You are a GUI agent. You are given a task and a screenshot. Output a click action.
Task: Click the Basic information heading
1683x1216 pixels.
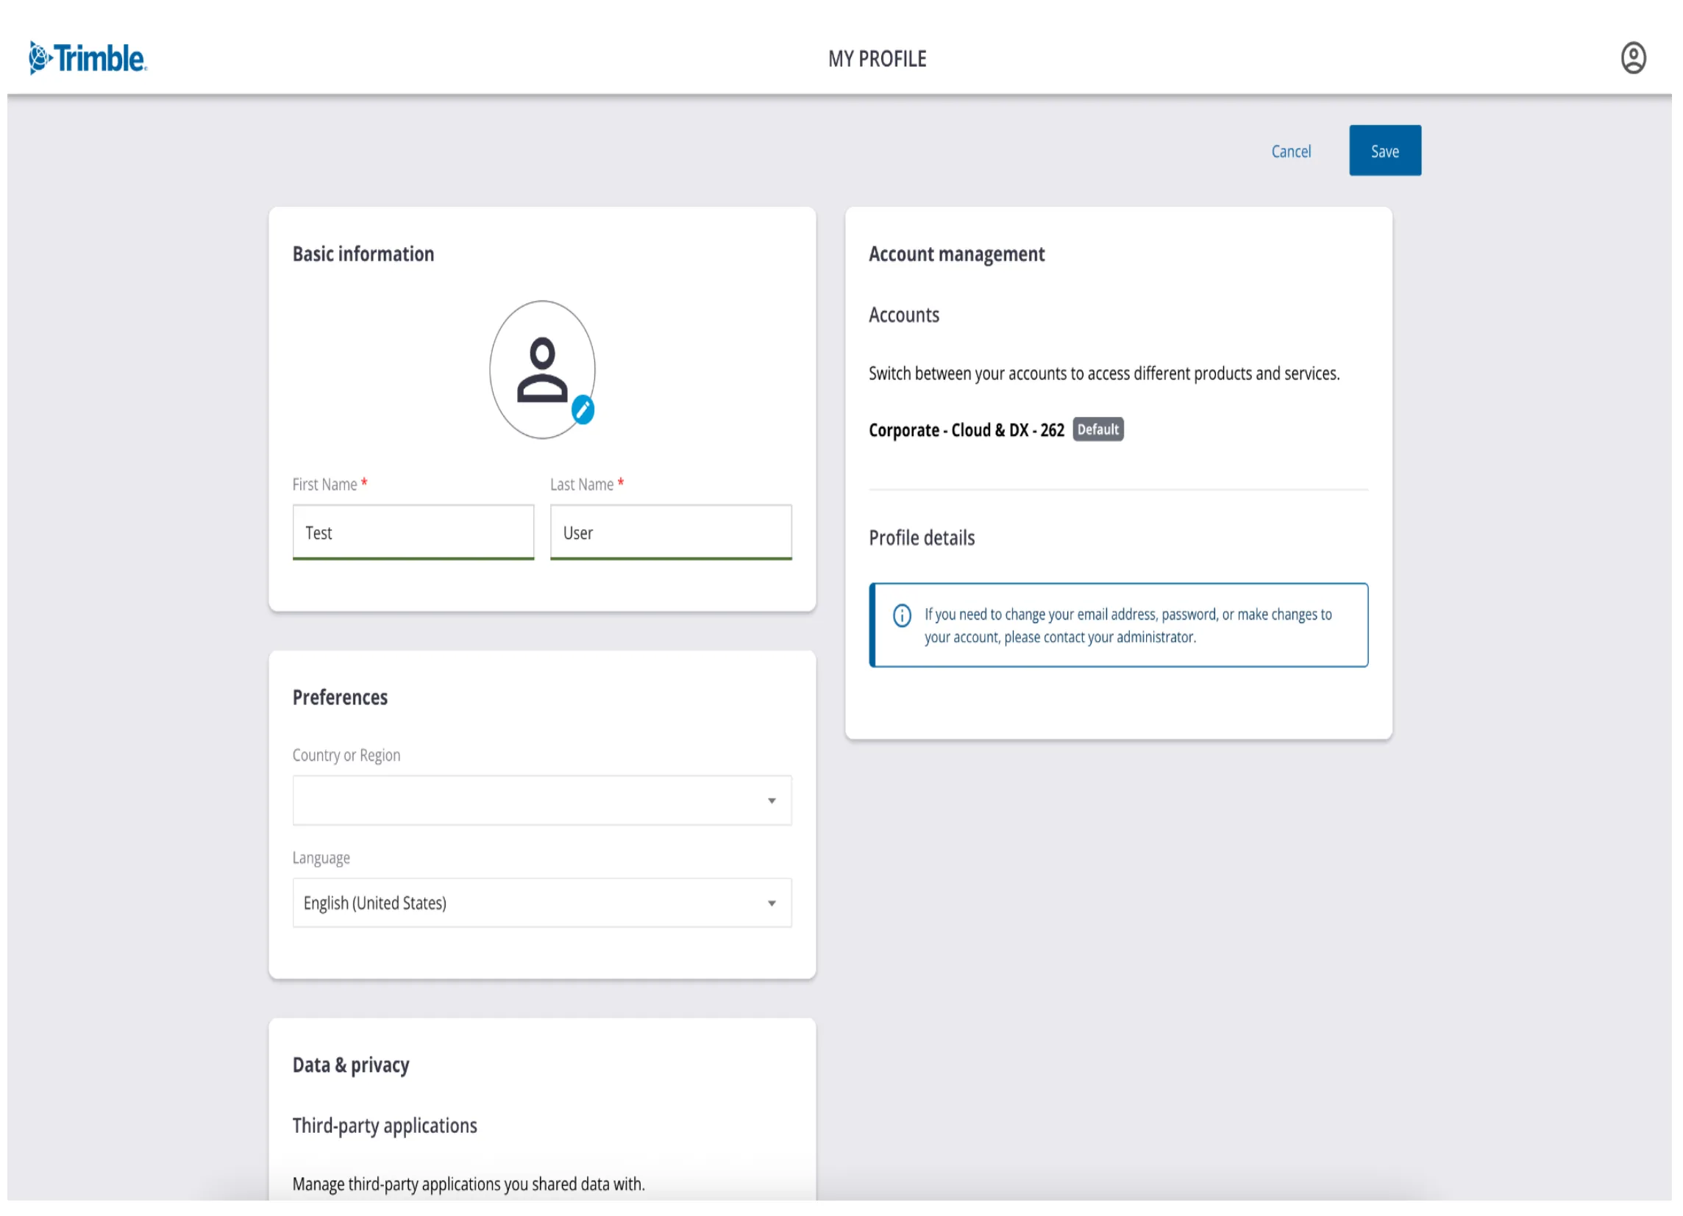click(363, 254)
